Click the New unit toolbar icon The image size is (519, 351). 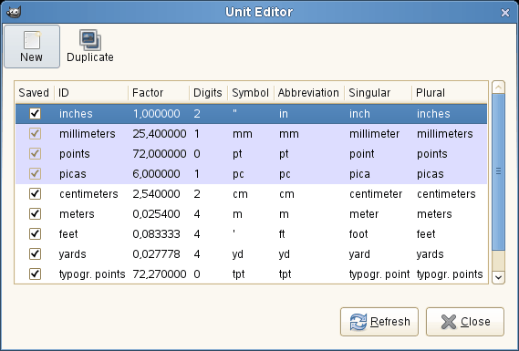[32, 46]
